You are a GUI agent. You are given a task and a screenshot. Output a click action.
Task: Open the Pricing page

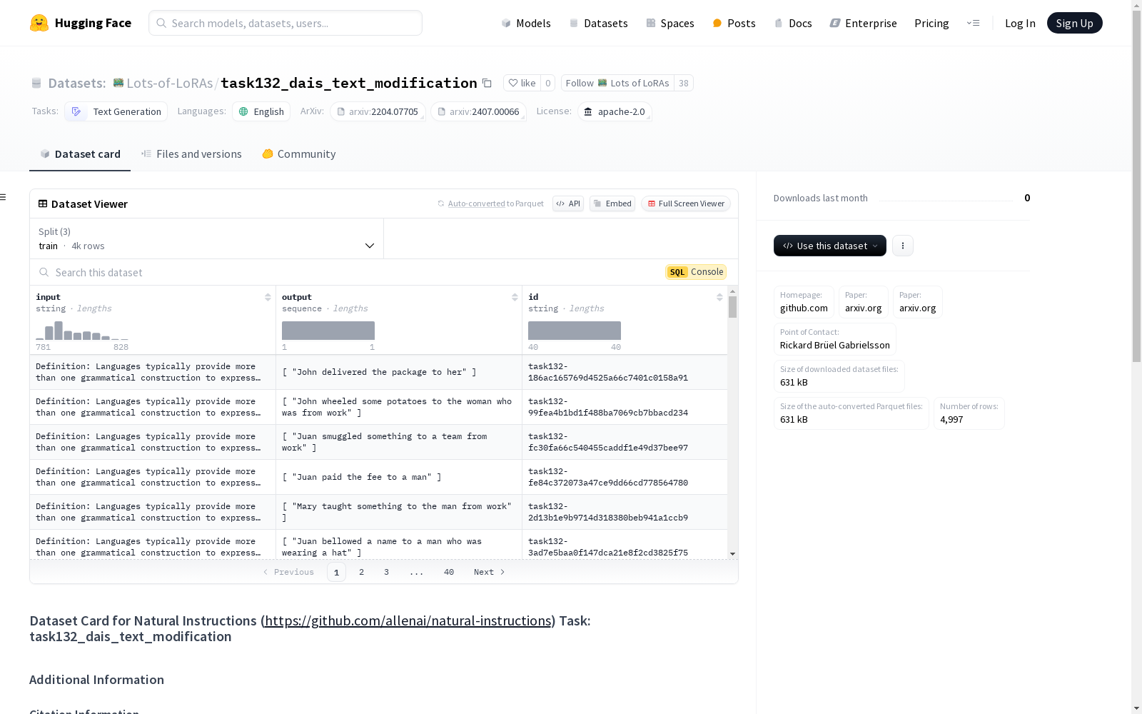(x=931, y=23)
